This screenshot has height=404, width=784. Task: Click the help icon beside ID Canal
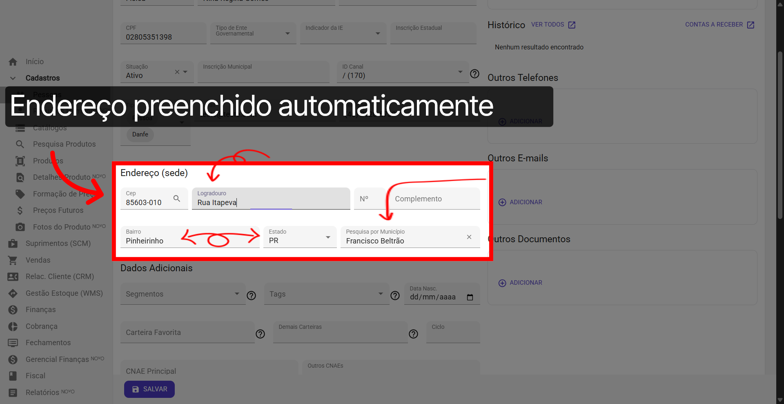pyautogui.click(x=474, y=74)
